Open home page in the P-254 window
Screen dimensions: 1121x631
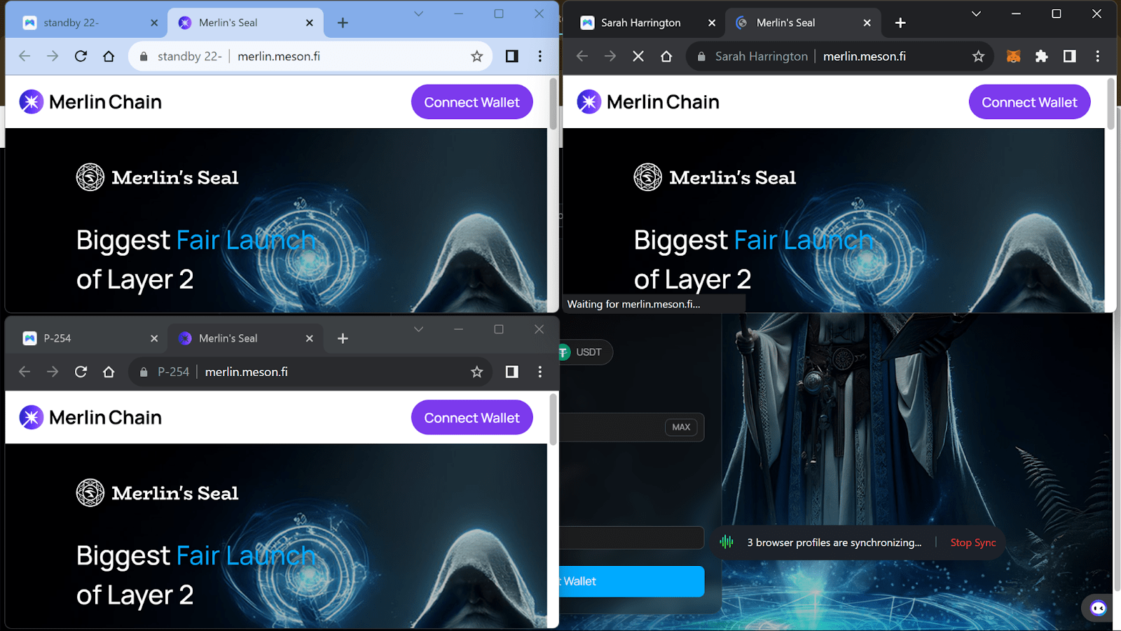pyautogui.click(x=109, y=372)
